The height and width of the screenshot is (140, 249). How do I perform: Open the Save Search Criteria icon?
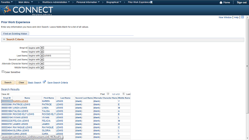click(44, 82)
